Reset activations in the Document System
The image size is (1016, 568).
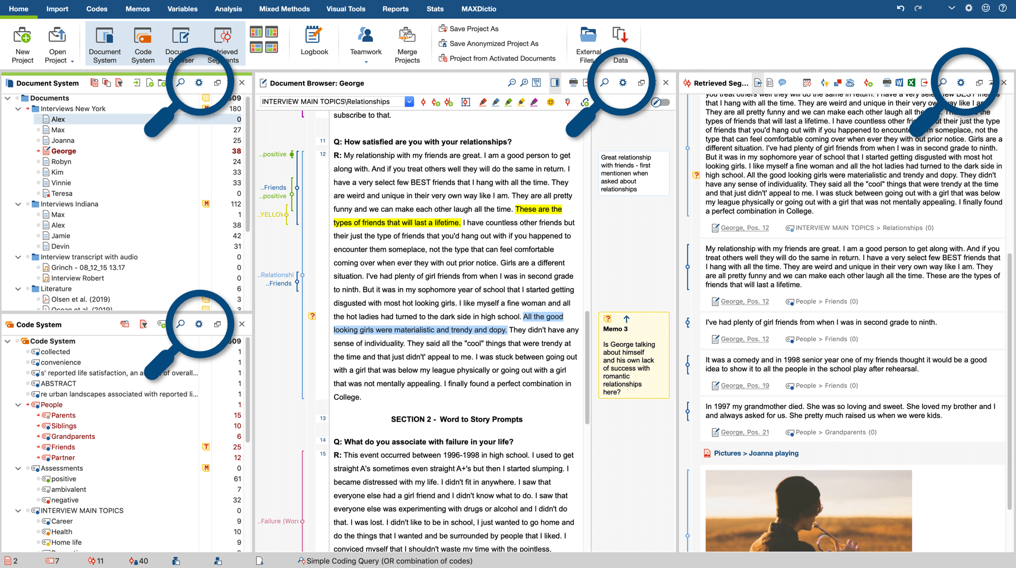point(94,83)
